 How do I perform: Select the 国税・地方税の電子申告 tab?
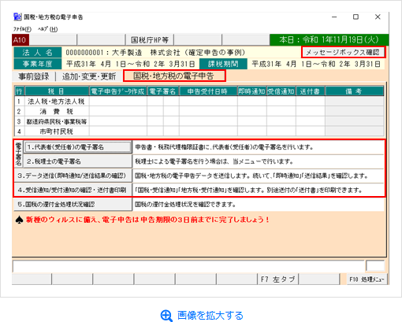point(174,76)
